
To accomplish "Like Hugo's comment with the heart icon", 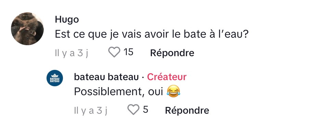I will (114, 52).
